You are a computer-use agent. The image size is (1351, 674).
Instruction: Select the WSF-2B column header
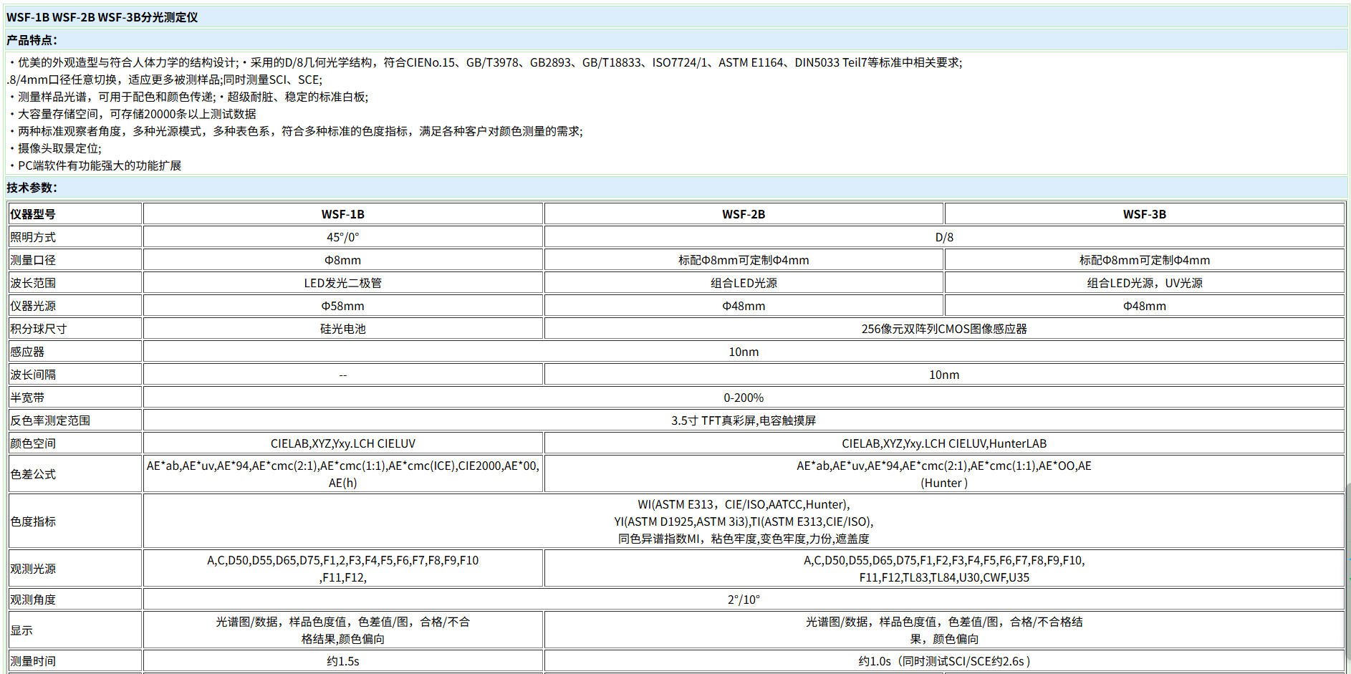[x=743, y=214]
